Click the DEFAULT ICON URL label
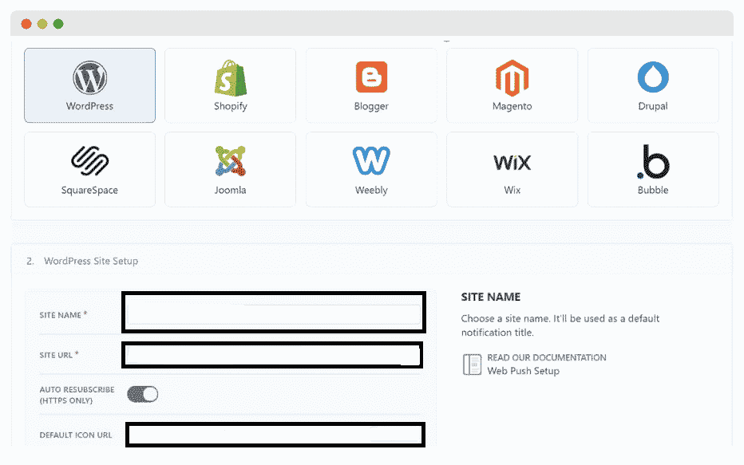Image resolution: width=744 pixels, height=465 pixels. click(76, 435)
